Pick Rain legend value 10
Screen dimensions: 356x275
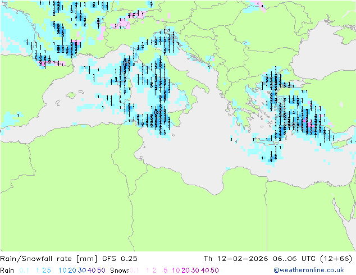click(62, 271)
